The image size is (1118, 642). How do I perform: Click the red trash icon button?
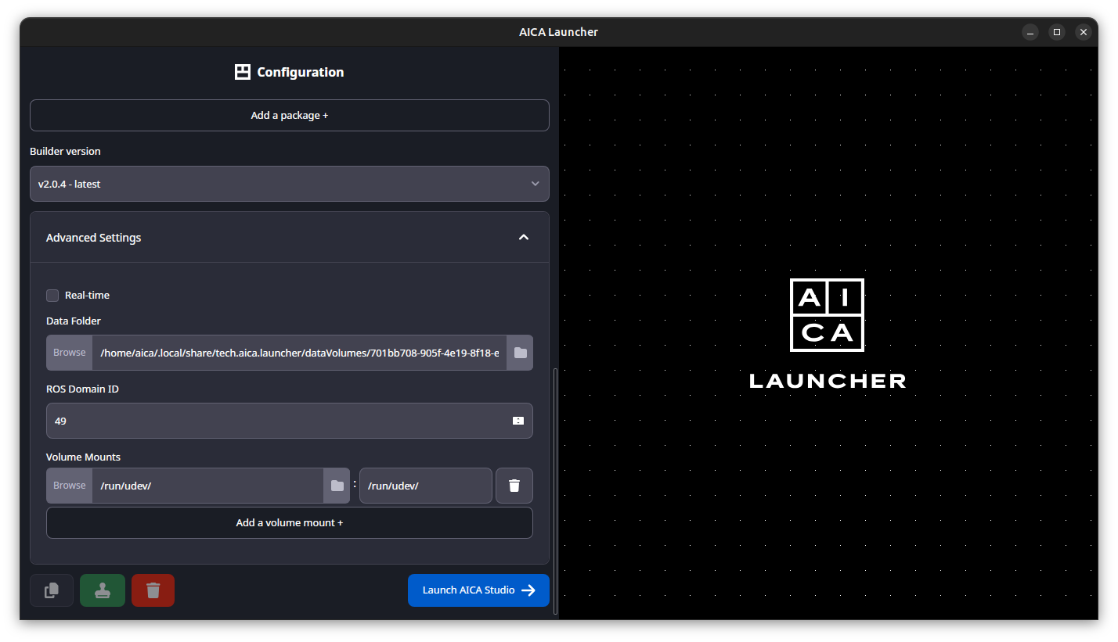point(153,590)
